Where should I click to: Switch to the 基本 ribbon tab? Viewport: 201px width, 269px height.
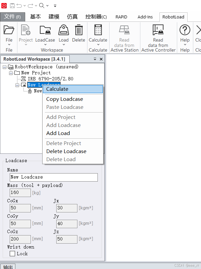tap(36, 17)
